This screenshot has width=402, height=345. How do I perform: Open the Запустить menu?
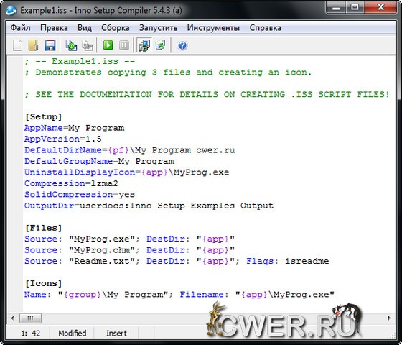158,28
